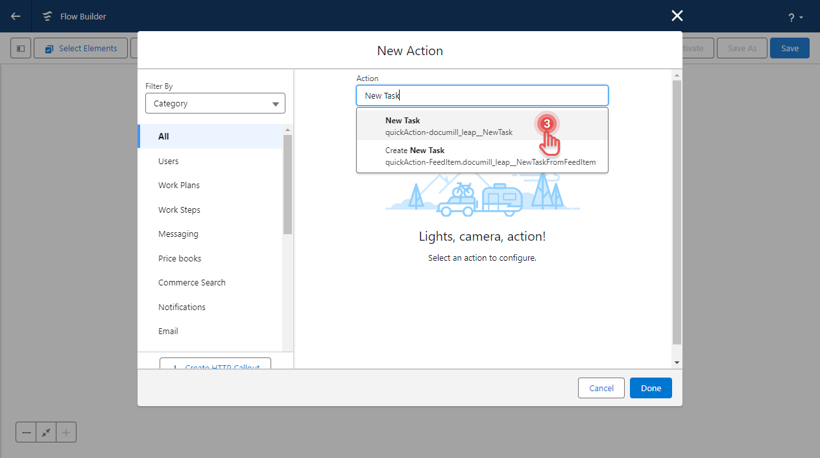The width and height of the screenshot is (820, 458).
Task: Click the Flow Builder logo icon
Action: [47, 16]
